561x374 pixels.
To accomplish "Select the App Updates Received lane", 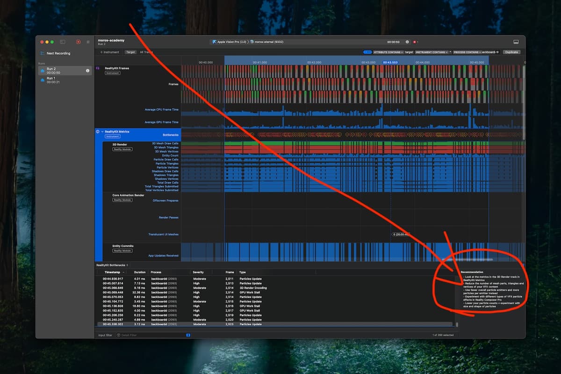I will tap(163, 256).
